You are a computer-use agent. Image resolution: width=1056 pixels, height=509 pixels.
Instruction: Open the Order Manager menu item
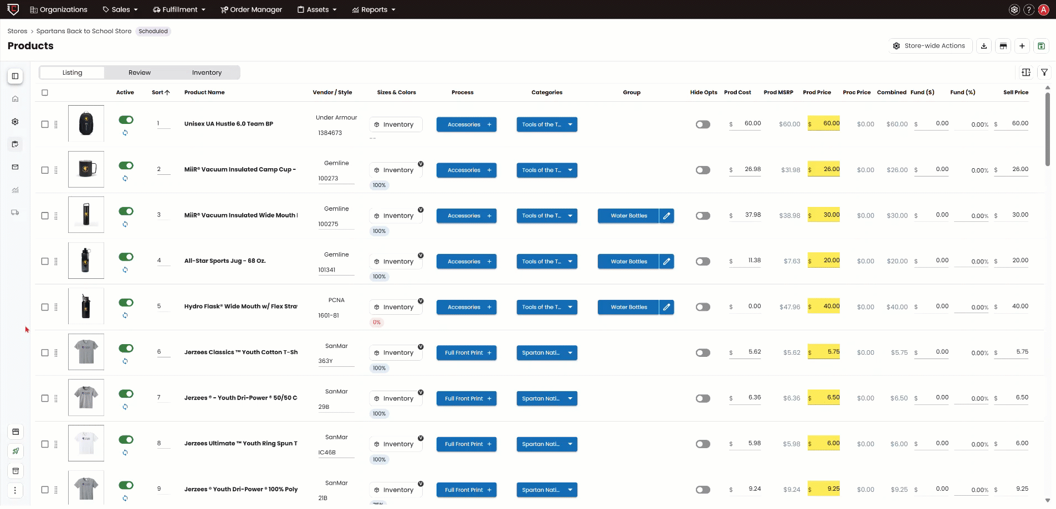tap(252, 9)
